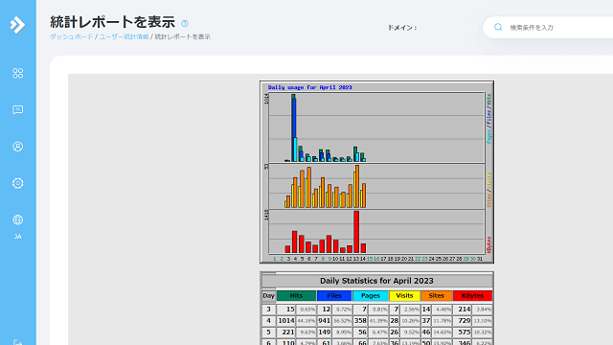Open the user account icon in sidebar
This screenshot has width=613, height=345.
coord(17,147)
